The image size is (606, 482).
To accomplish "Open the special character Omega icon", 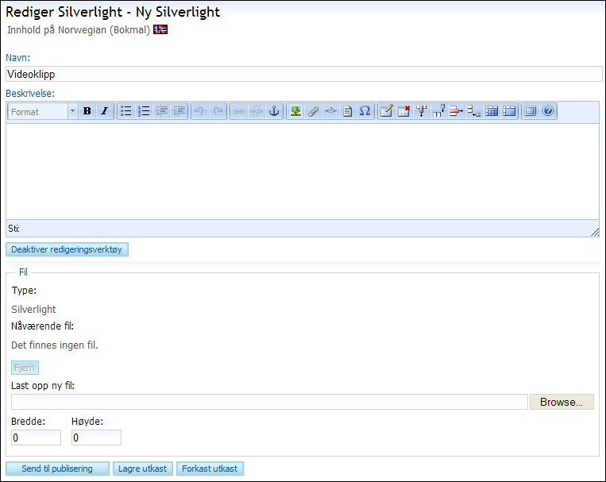I will 365,111.
